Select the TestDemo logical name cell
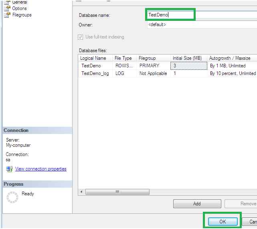 click(95, 66)
